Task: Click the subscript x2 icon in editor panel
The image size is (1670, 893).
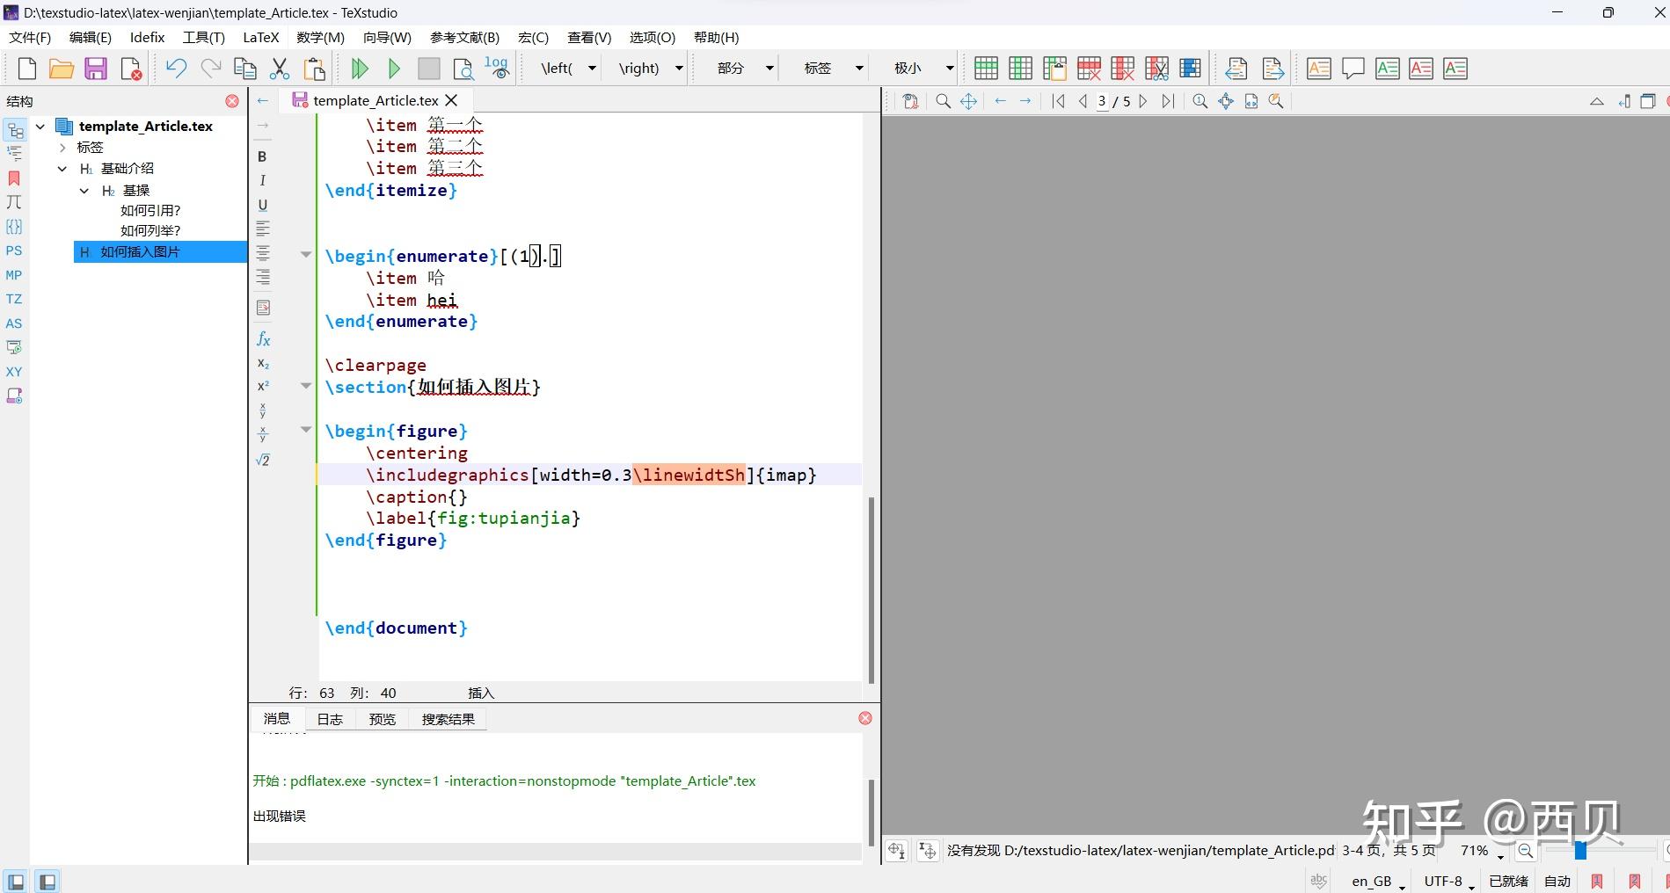Action: point(262,364)
